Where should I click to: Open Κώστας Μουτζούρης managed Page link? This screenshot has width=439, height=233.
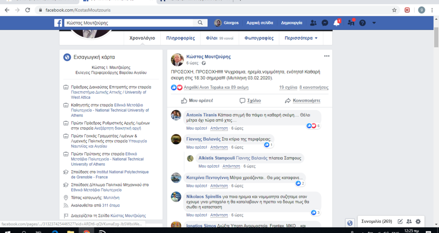pos(128,216)
